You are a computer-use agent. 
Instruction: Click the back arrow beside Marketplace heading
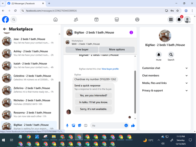(x=5, y=29)
